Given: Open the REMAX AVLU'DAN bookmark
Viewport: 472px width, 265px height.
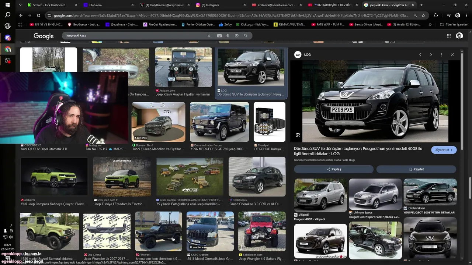Looking at the screenshot, I should 289,25.
